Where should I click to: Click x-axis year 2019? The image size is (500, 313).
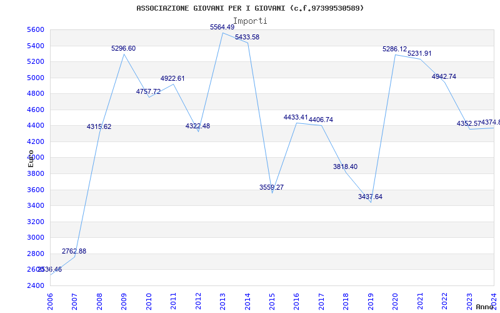point(371,302)
